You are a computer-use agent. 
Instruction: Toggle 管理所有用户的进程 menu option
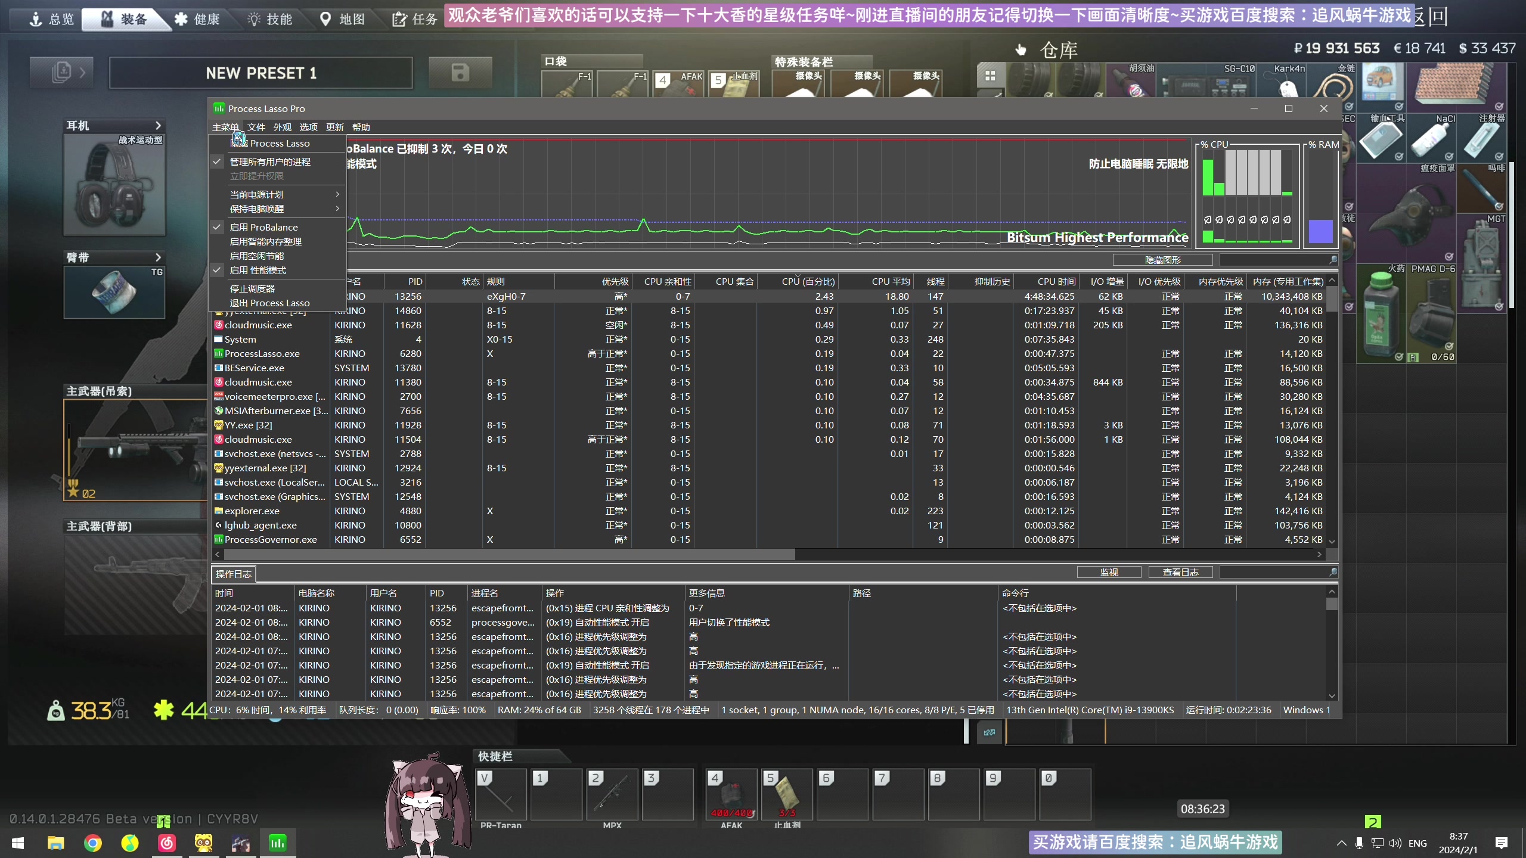pos(277,161)
